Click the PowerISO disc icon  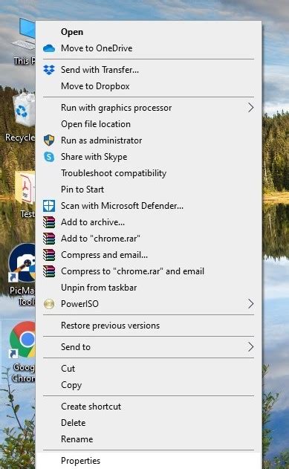click(49, 304)
